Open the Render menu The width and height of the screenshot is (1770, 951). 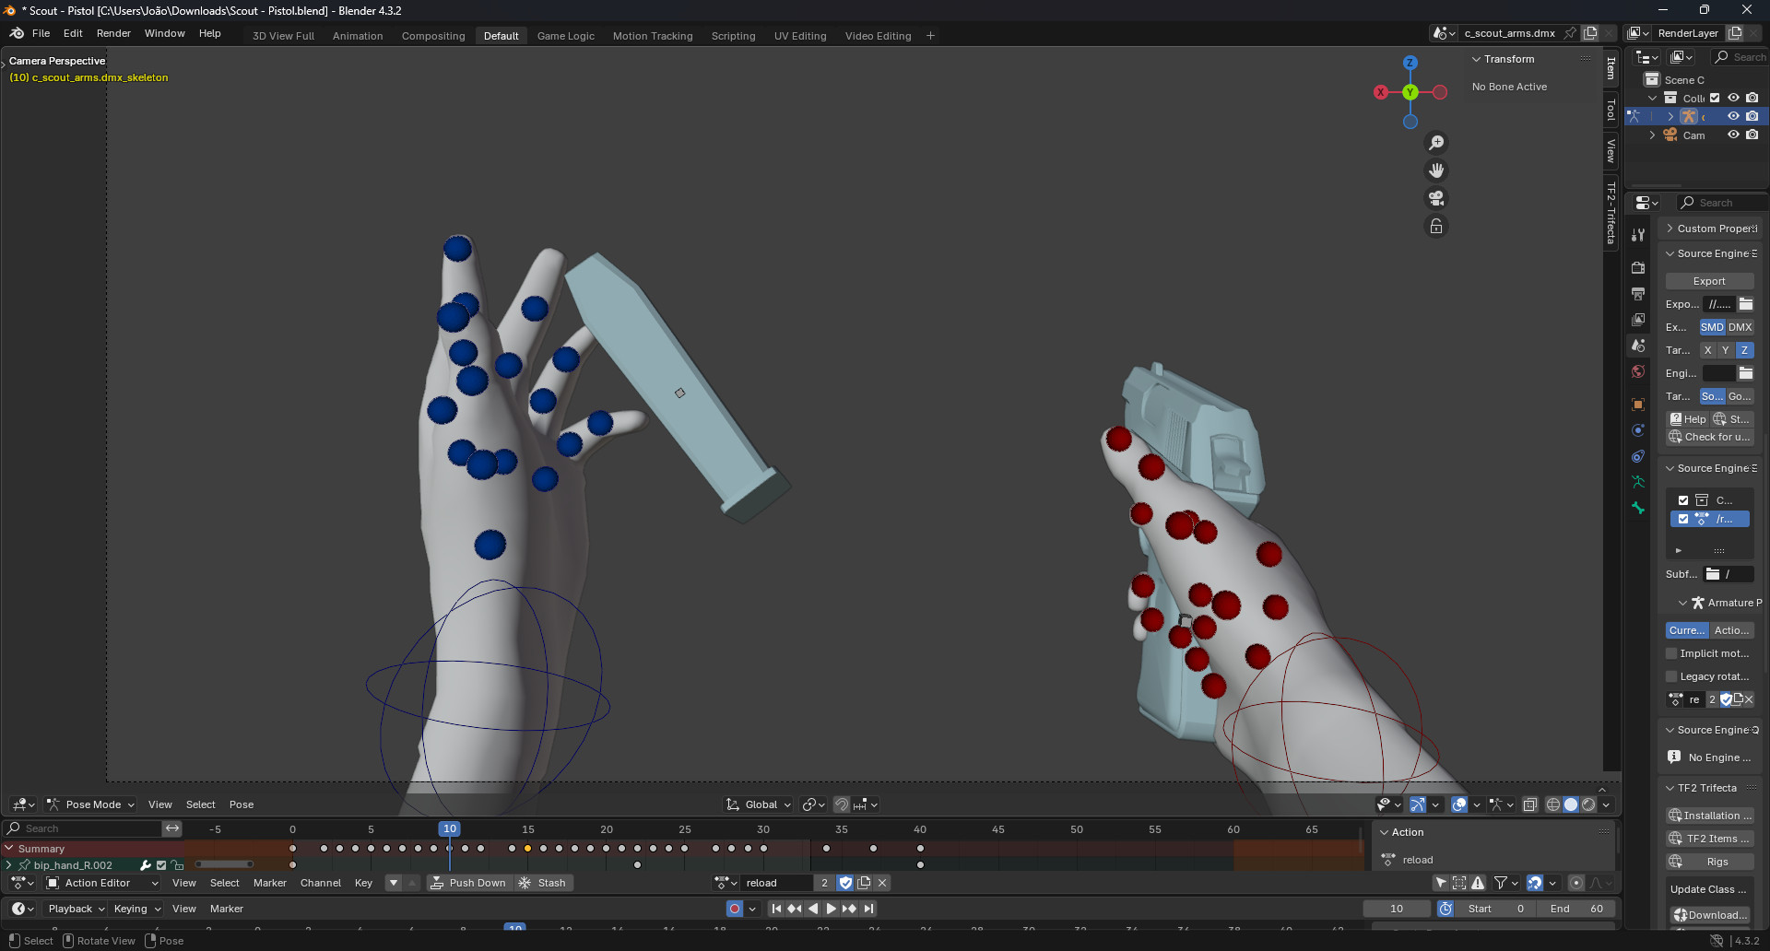(x=113, y=32)
